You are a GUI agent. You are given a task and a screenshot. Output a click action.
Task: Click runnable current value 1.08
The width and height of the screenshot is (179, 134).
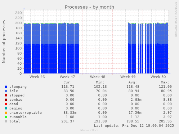pos(70,117)
